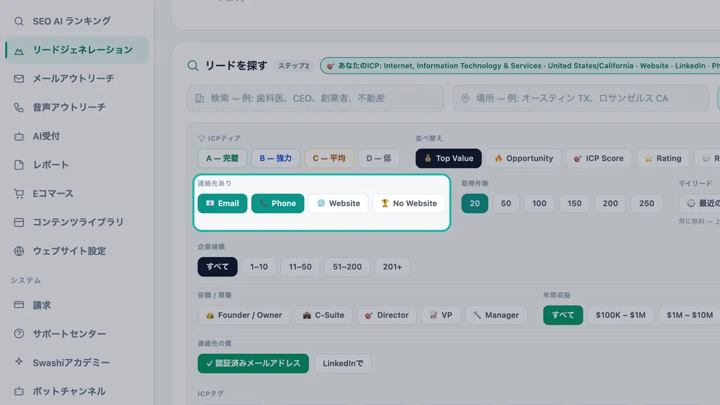Image resolution: width=720 pixels, height=405 pixels.
Task: Click the location pin icon
Action: 465,98
